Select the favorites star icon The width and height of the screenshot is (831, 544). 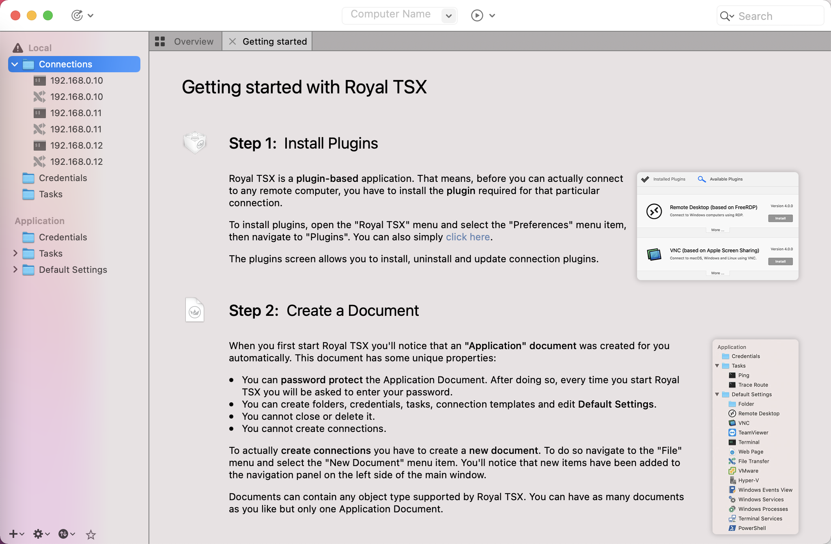pyautogui.click(x=90, y=535)
